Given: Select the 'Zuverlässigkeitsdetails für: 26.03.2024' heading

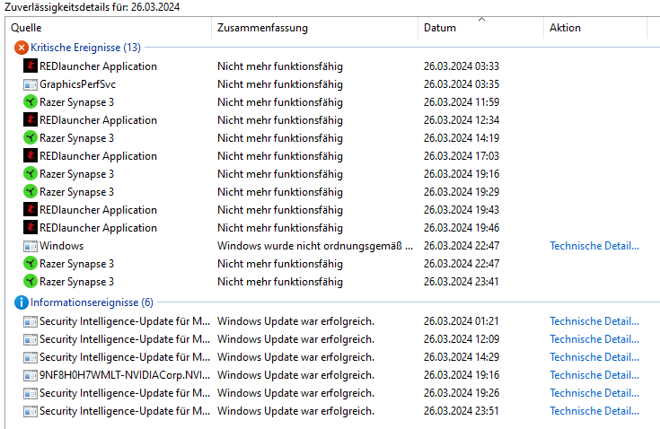Looking at the screenshot, I should coord(92,7).
